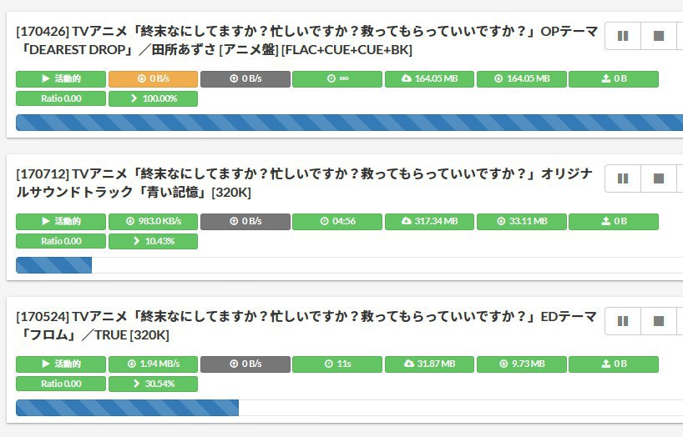
Task: Click the 10.43% completion badge
Action: click(x=153, y=241)
